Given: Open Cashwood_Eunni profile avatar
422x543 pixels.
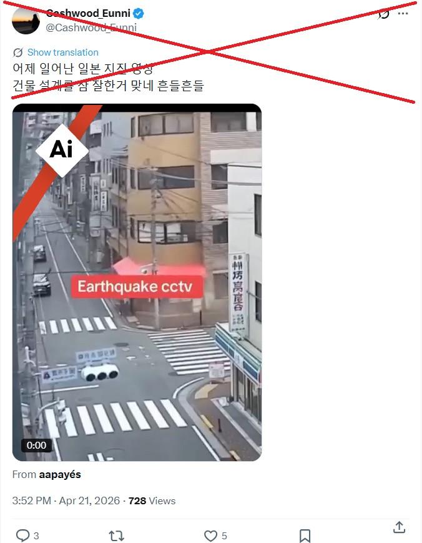Looking at the screenshot, I should (x=26, y=21).
